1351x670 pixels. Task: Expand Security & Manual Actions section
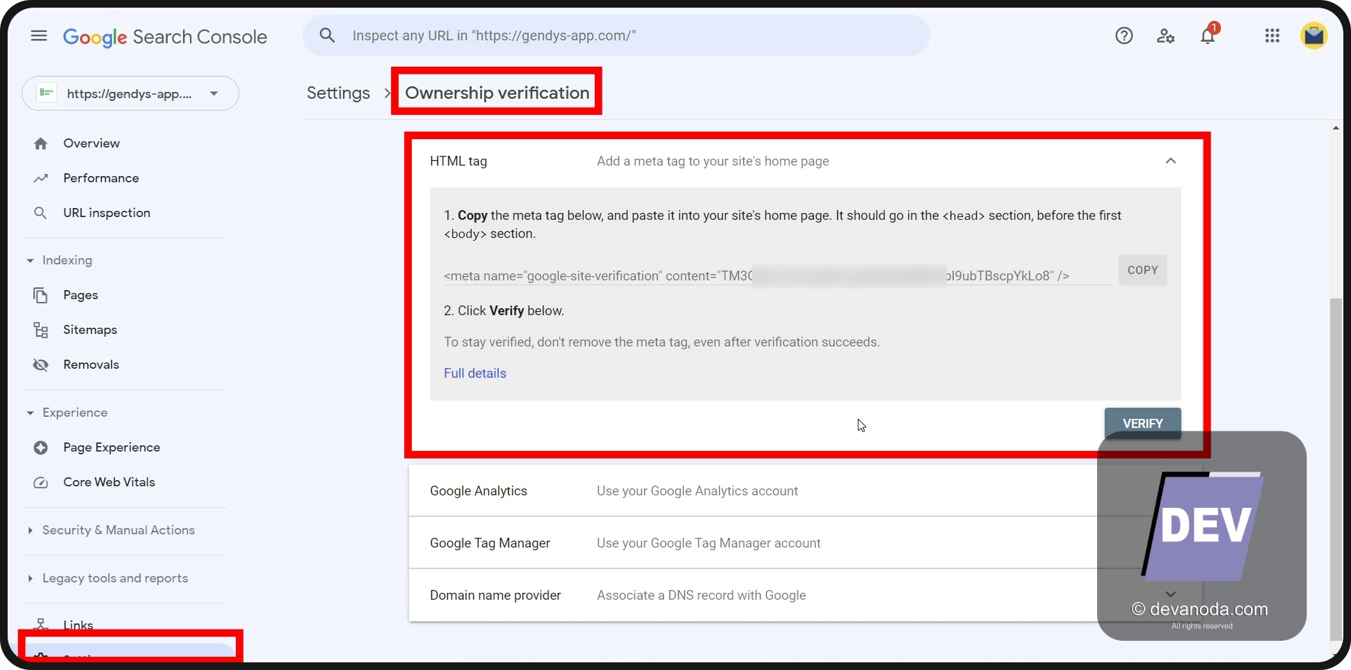(30, 530)
